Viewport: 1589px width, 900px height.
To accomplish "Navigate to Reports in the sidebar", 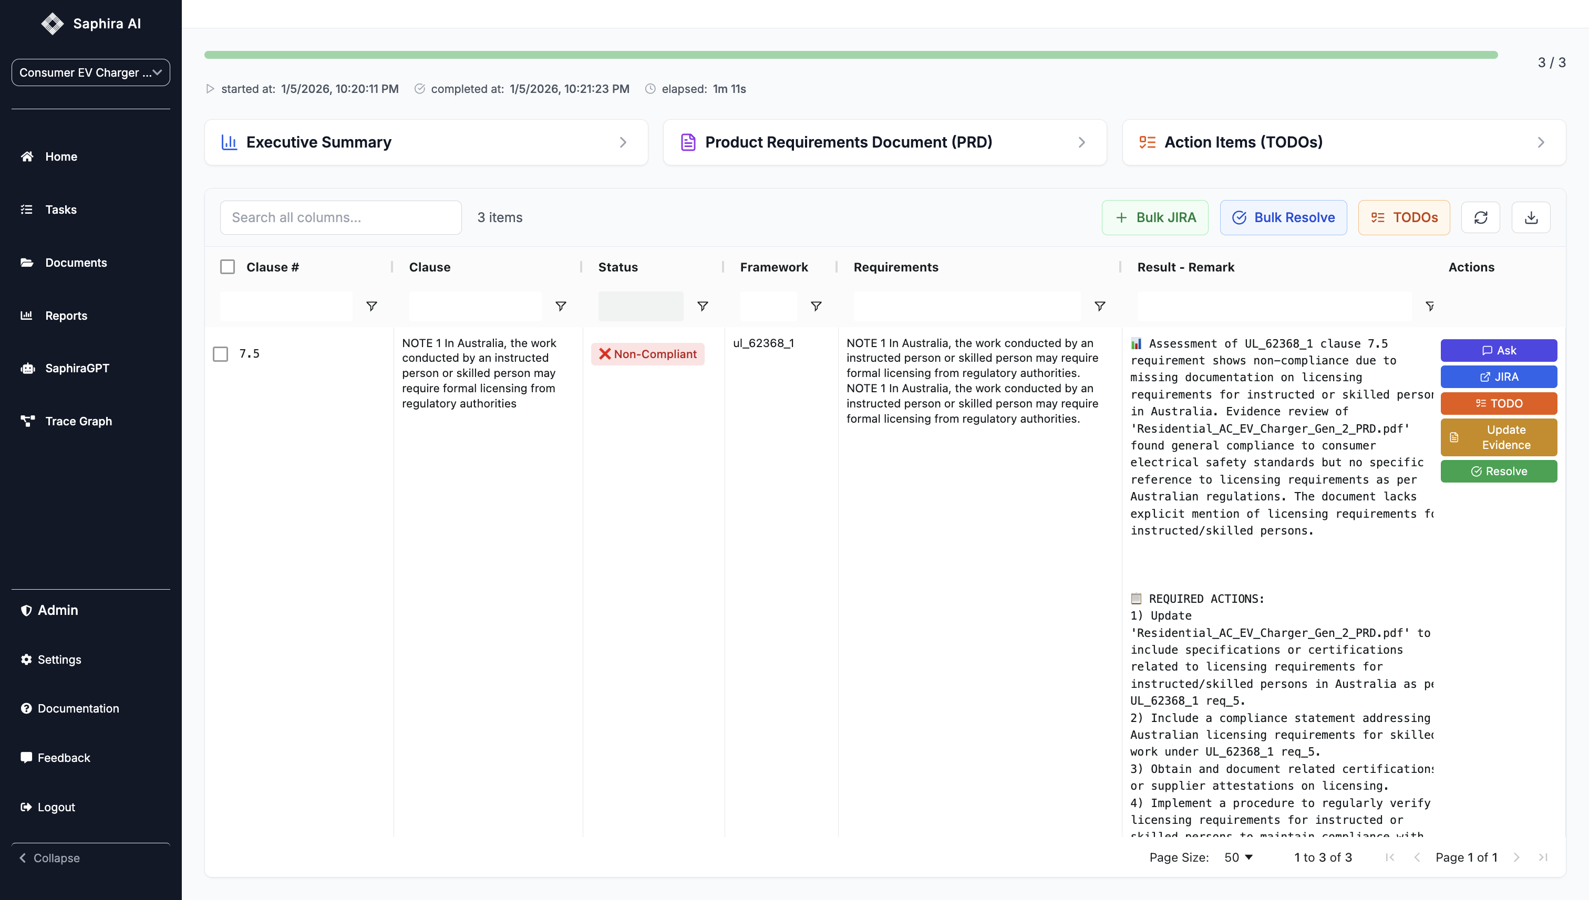I will pyautogui.click(x=66, y=316).
